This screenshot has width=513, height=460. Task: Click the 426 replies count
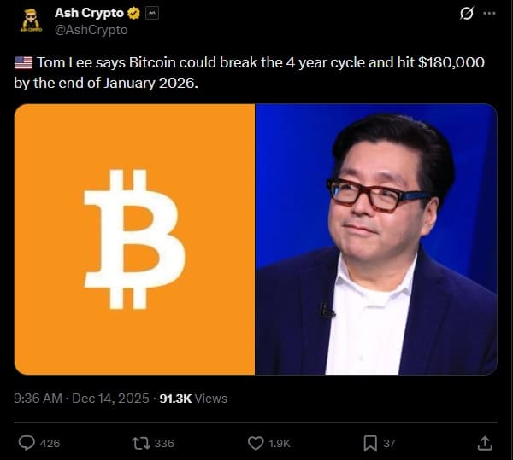[x=50, y=443]
